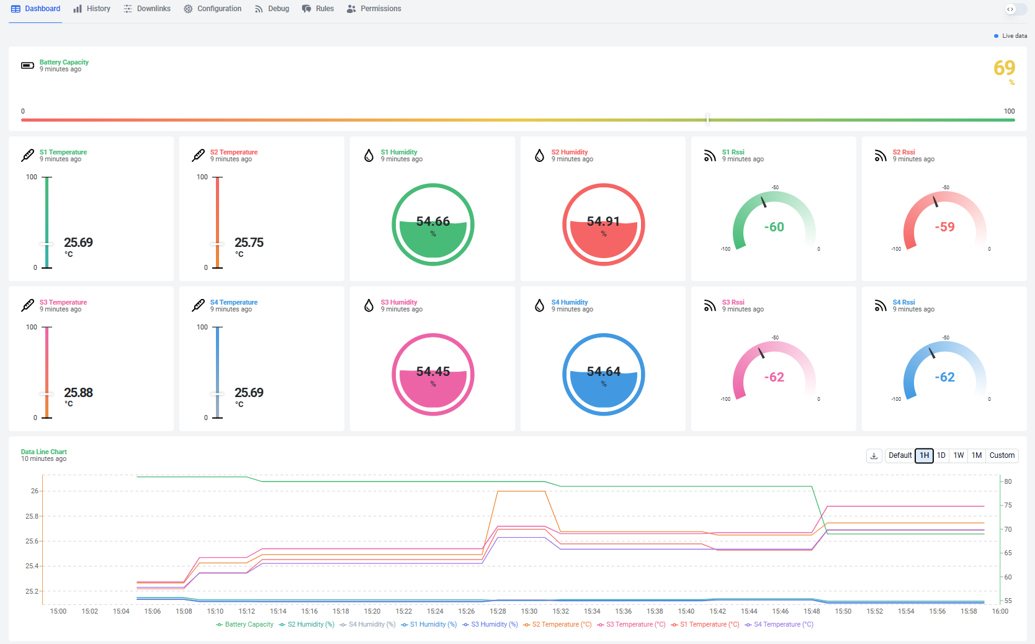The height and width of the screenshot is (644, 1035).
Task: Go to the Configuration tab
Action: point(213,9)
